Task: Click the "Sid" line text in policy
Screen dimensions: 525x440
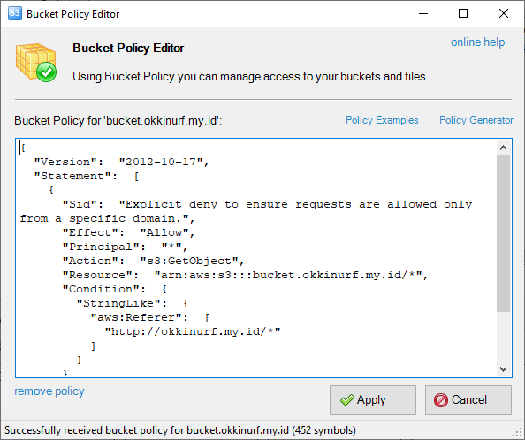Action: pos(267,204)
